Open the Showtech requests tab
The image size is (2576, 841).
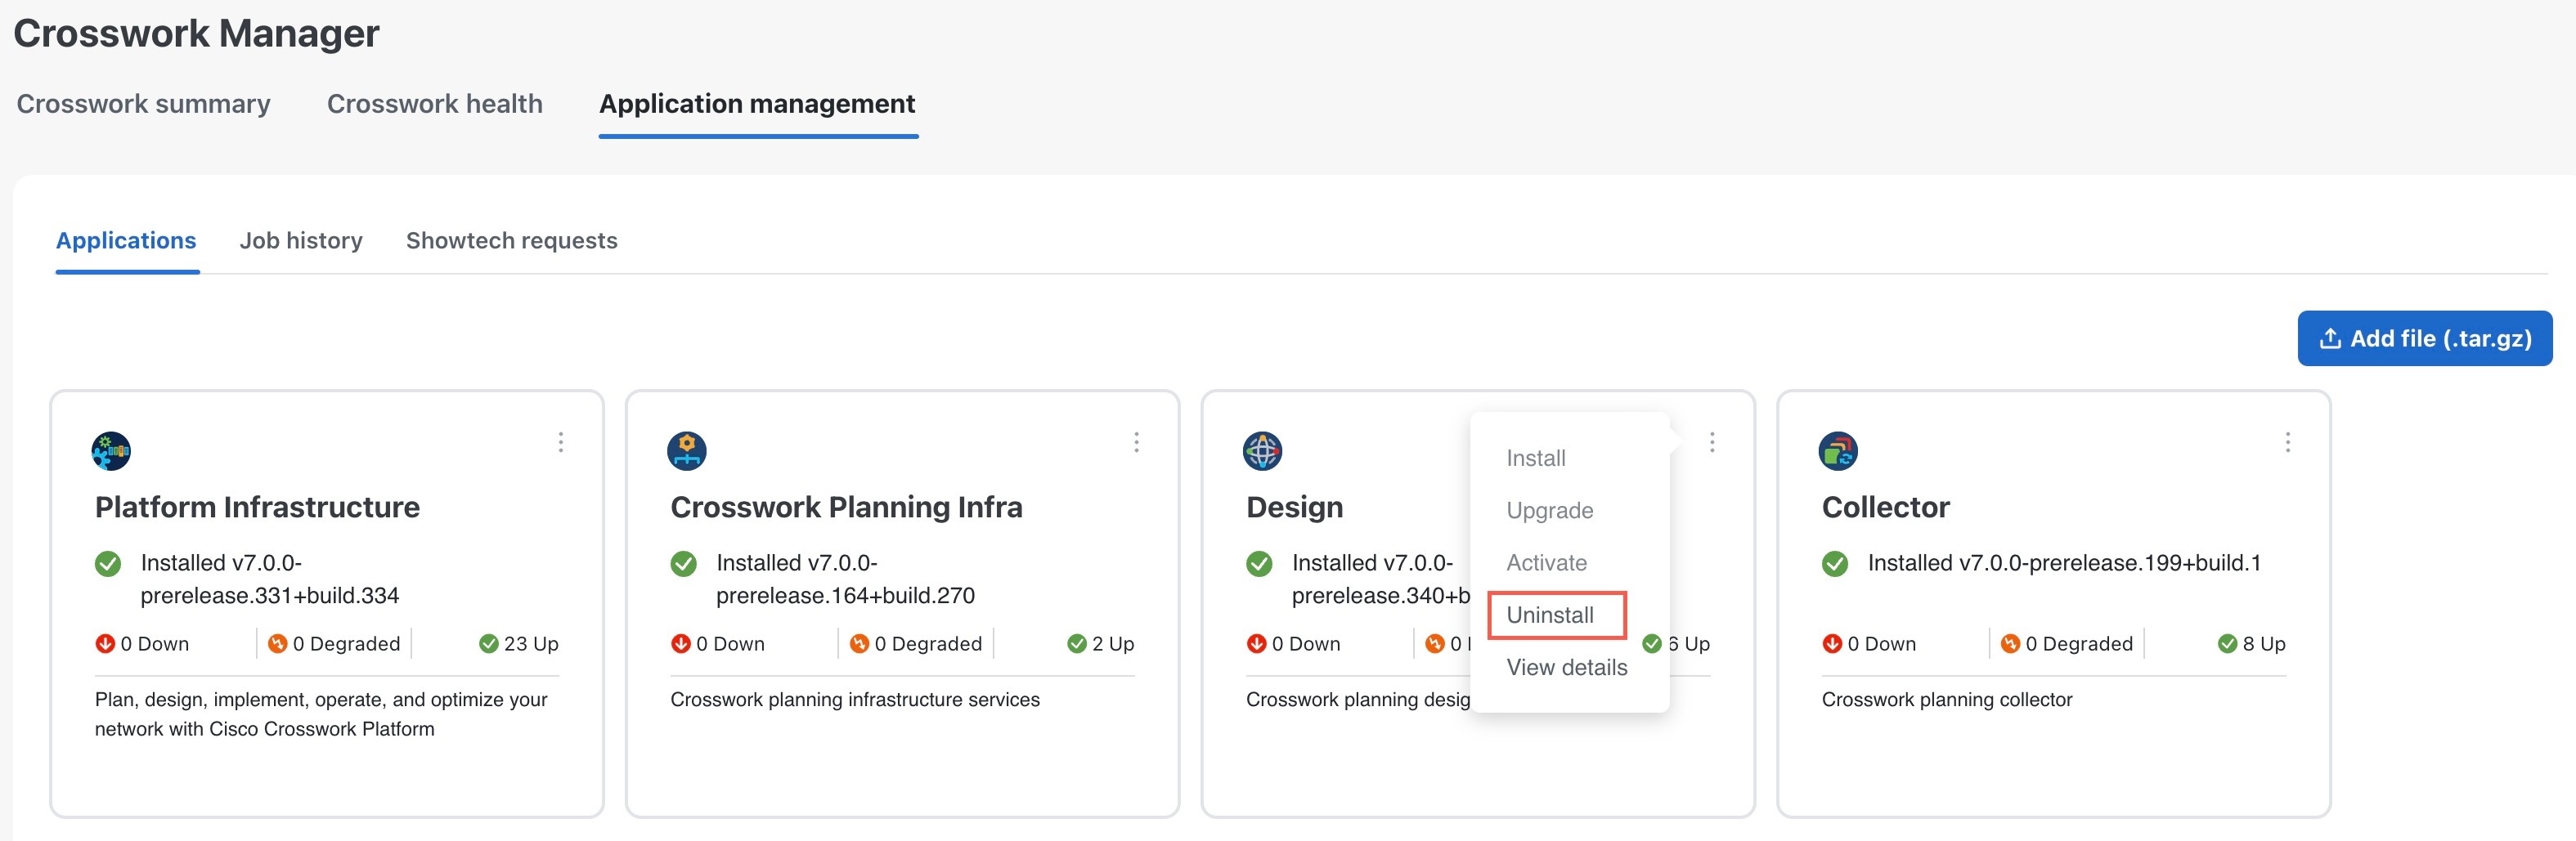(x=512, y=241)
